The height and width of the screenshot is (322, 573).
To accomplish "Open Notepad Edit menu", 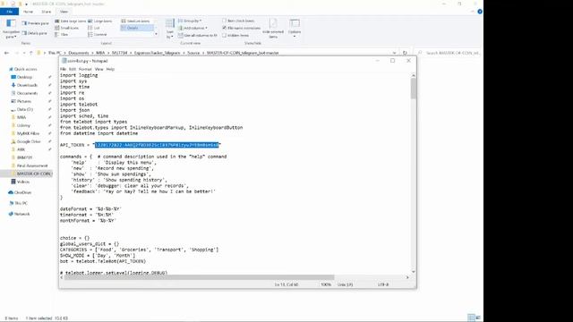I will click(x=73, y=69).
